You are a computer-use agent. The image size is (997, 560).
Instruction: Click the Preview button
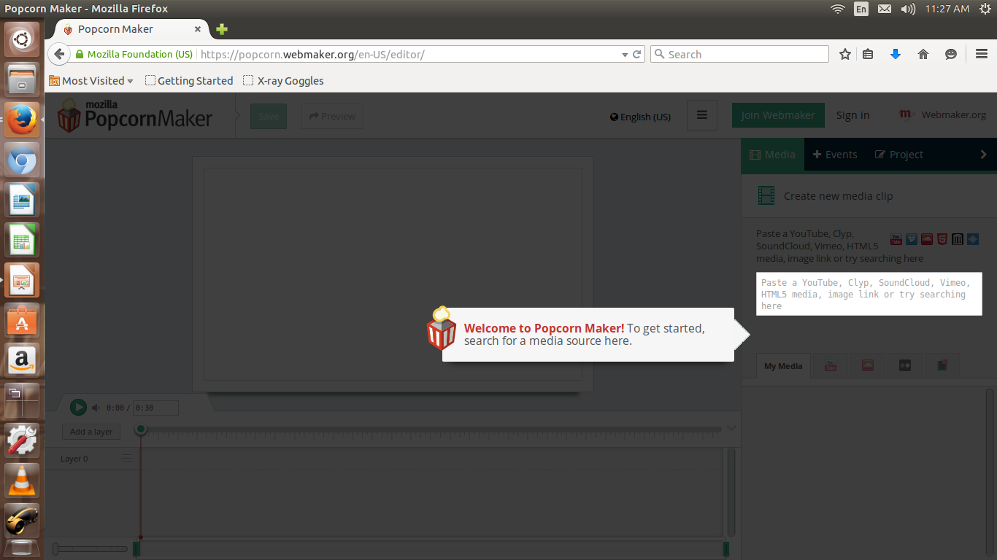pos(332,116)
